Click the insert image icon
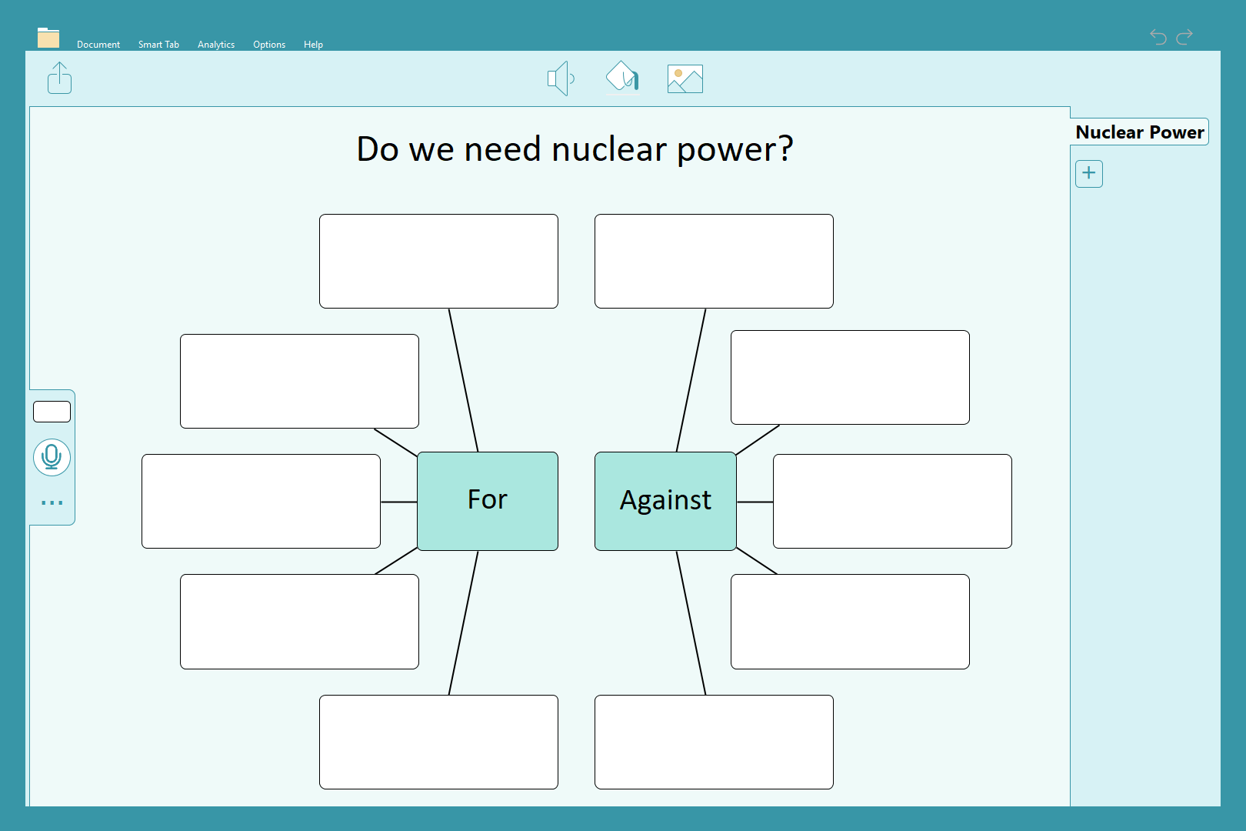The width and height of the screenshot is (1246, 831). click(x=685, y=78)
